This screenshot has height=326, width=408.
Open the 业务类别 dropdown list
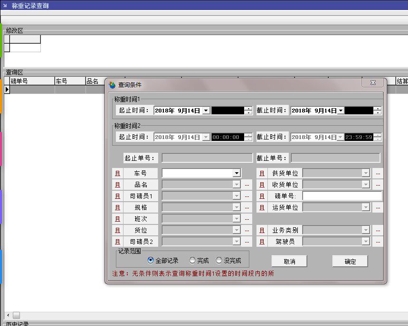pyautogui.click(x=366, y=230)
